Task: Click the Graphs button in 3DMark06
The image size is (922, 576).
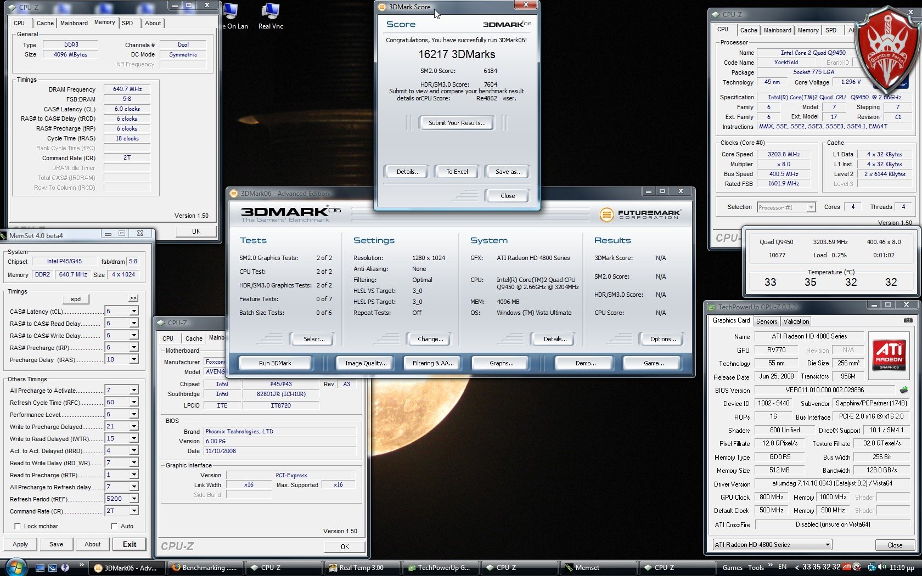Action: pos(501,363)
